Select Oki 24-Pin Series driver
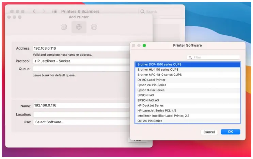The height and width of the screenshot is (159, 253). pos(188,121)
